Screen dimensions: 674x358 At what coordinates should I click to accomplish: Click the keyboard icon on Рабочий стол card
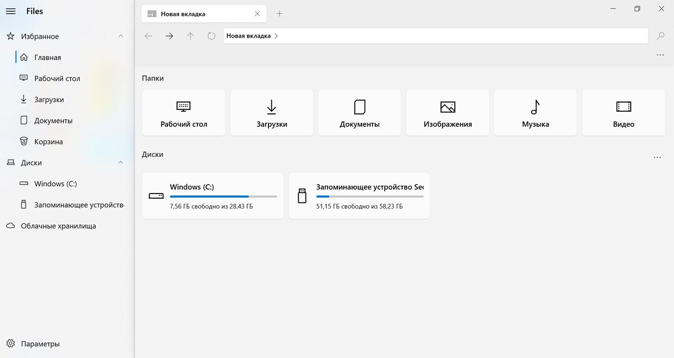click(x=184, y=106)
